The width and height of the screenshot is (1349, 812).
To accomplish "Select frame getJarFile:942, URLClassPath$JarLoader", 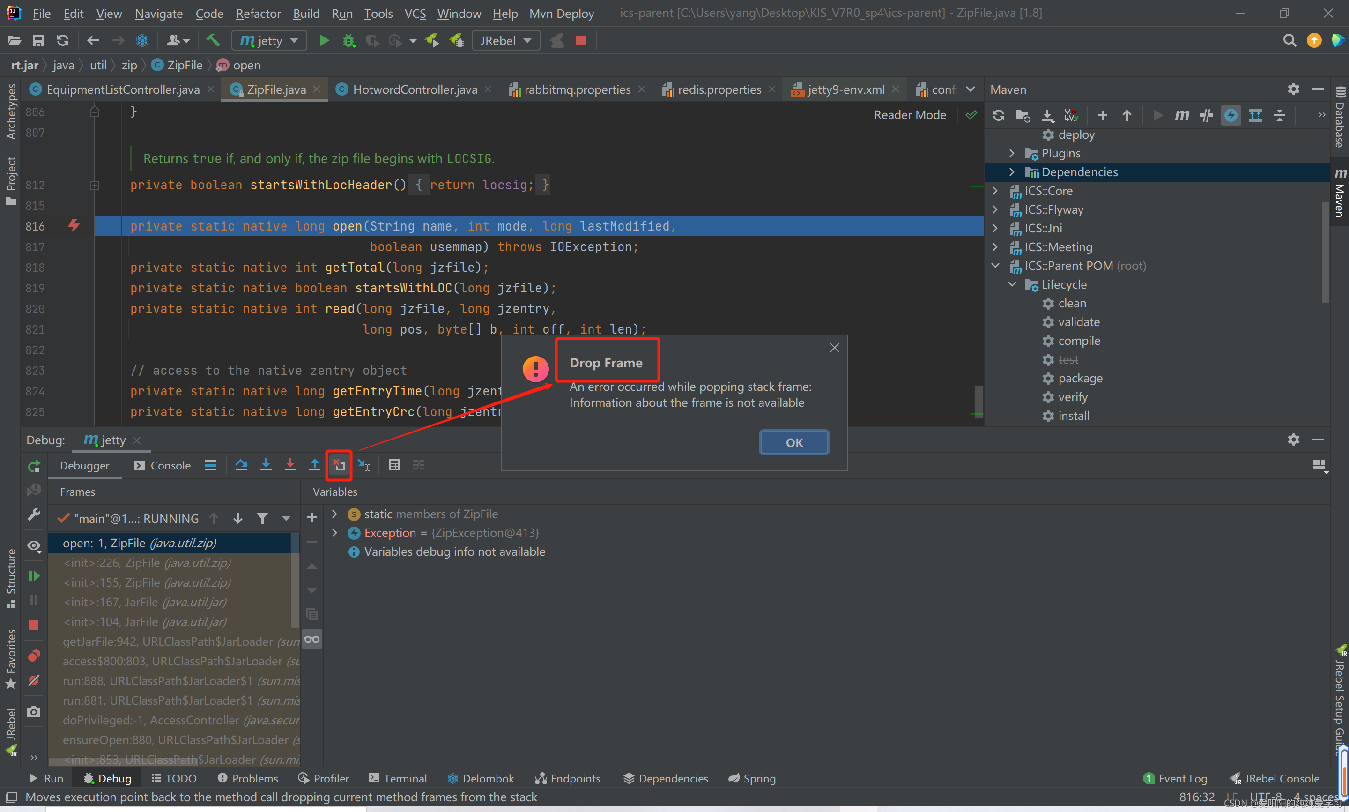I will tap(173, 641).
